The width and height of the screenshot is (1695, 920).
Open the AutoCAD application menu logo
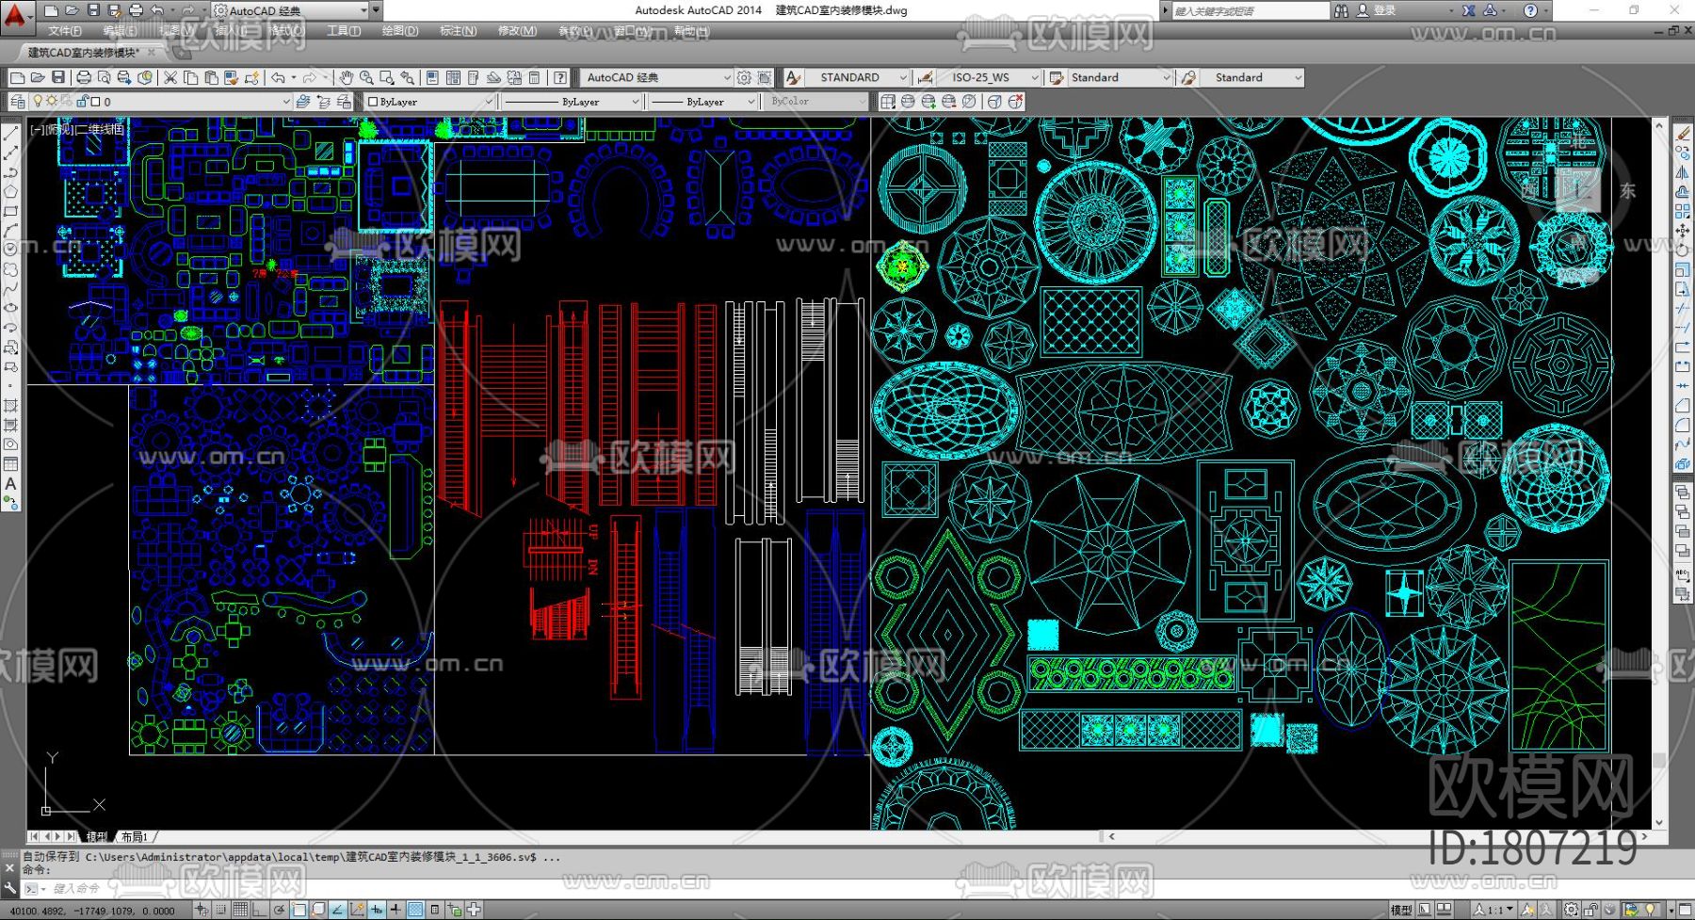(16, 13)
